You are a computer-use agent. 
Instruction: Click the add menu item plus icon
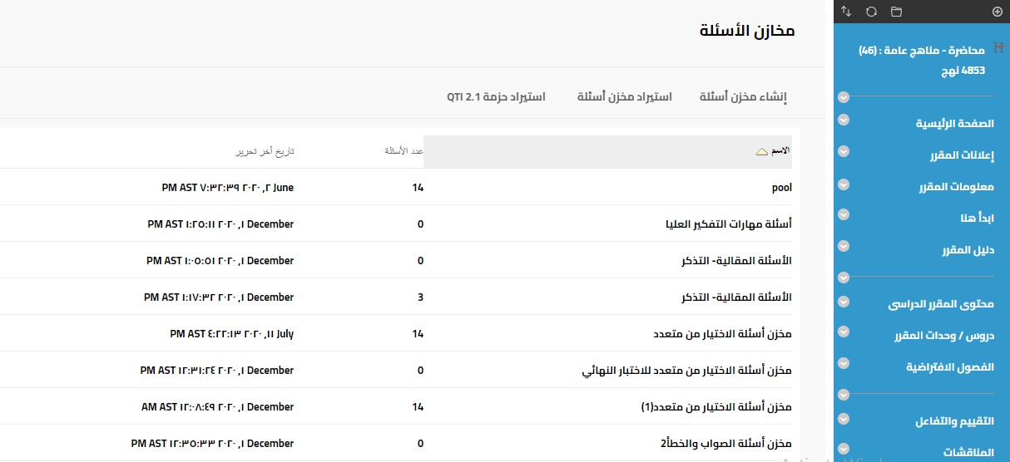pyautogui.click(x=998, y=12)
